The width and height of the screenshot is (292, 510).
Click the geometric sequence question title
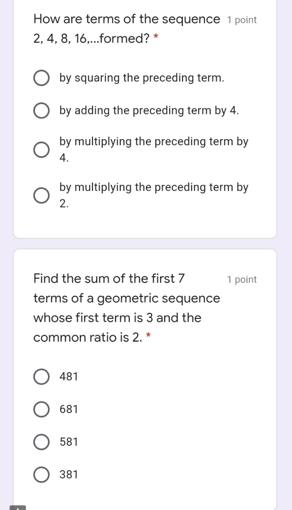click(127, 308)
